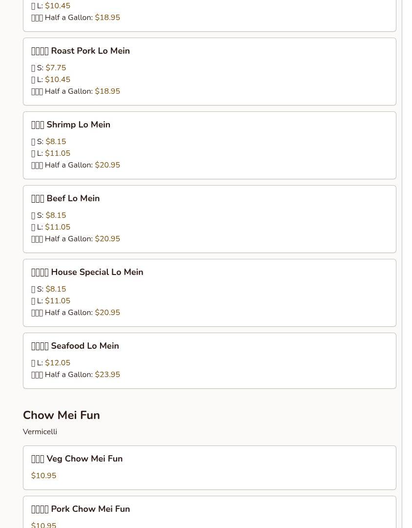Click the Beef Lo Mein title
The image size is (412, 528).
pyautogui.click(x=65, y=198)
